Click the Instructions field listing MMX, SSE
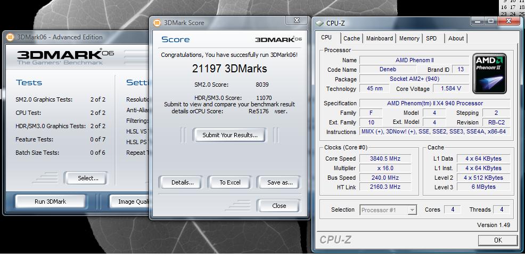Screen dimensions: 525x268 434,132
